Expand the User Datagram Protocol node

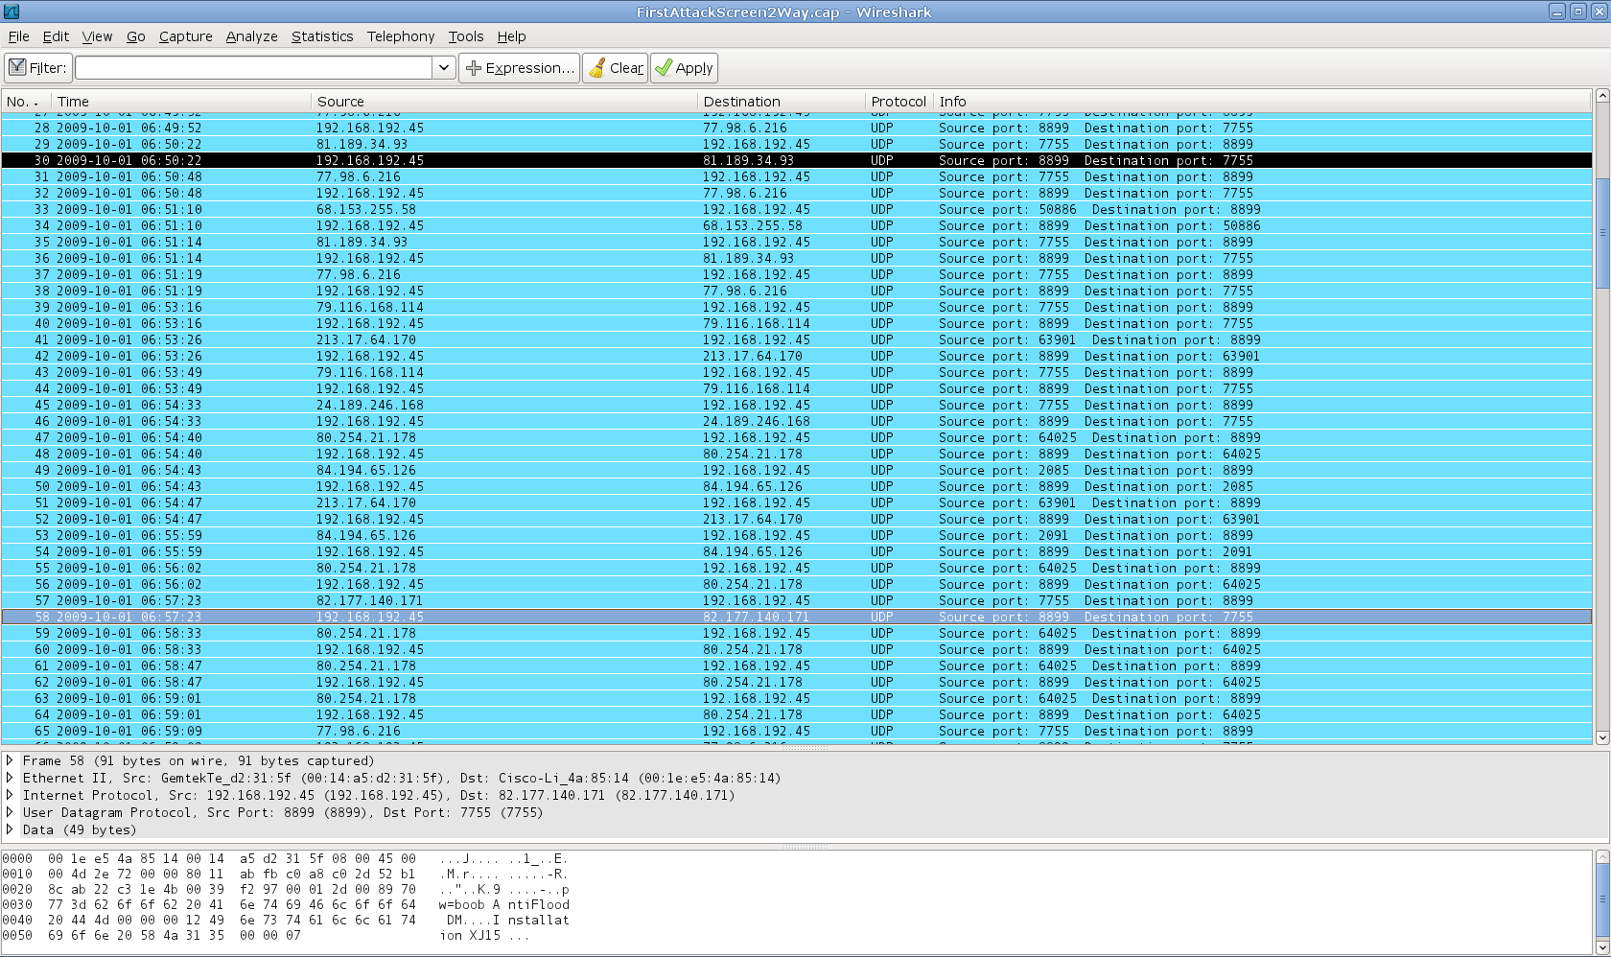pyautogui.click(x=10, y=812)
